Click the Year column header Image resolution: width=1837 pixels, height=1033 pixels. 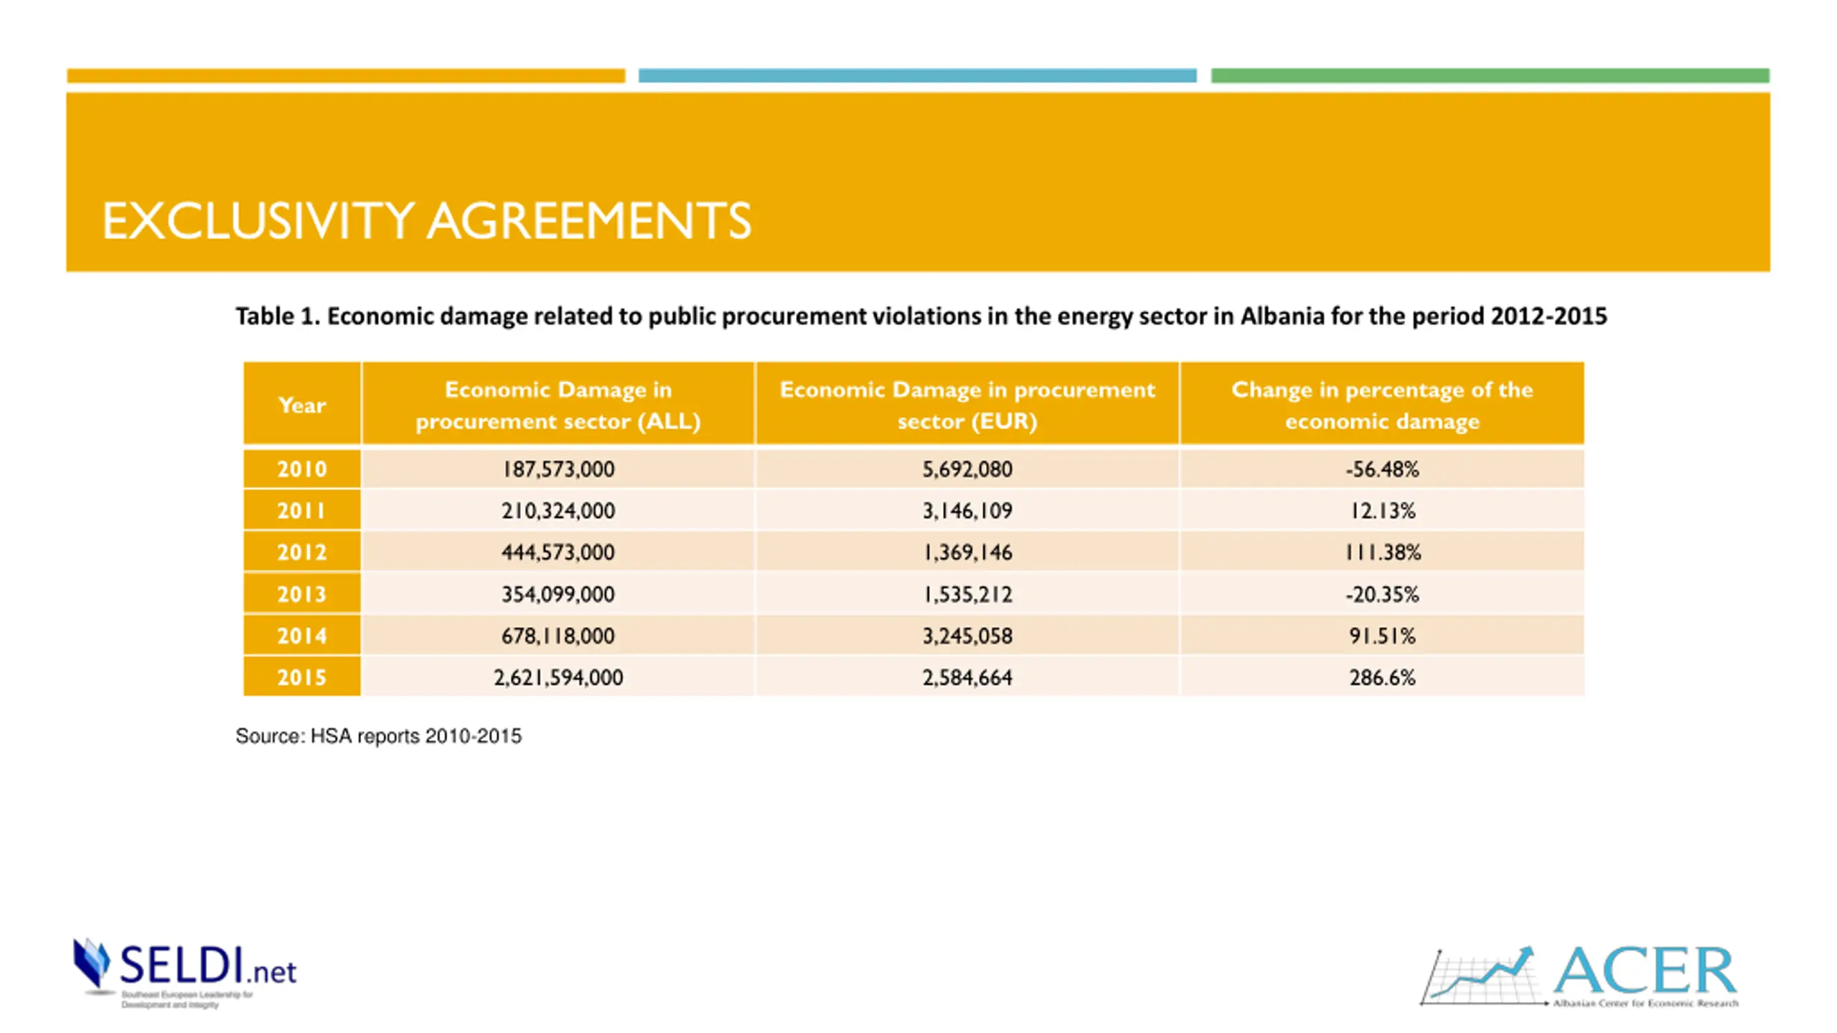[x=302, y=404]
